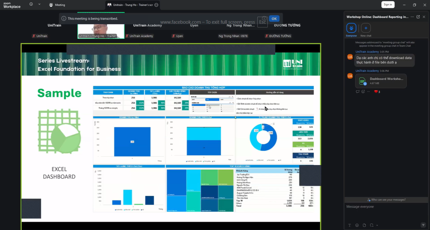Expand the dropdown arrow beside the info icon
Screen dimensions: 430x230
coord(39,4)
